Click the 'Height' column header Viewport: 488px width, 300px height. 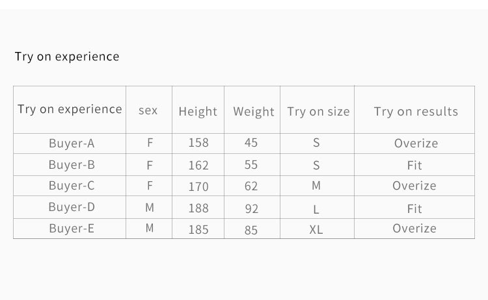click(198, 112)
